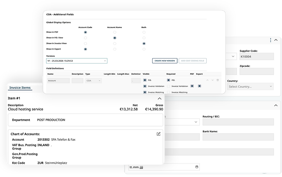Click the Description field in Field Definitions
Screen dimensions: 282x177
(77, 80)
